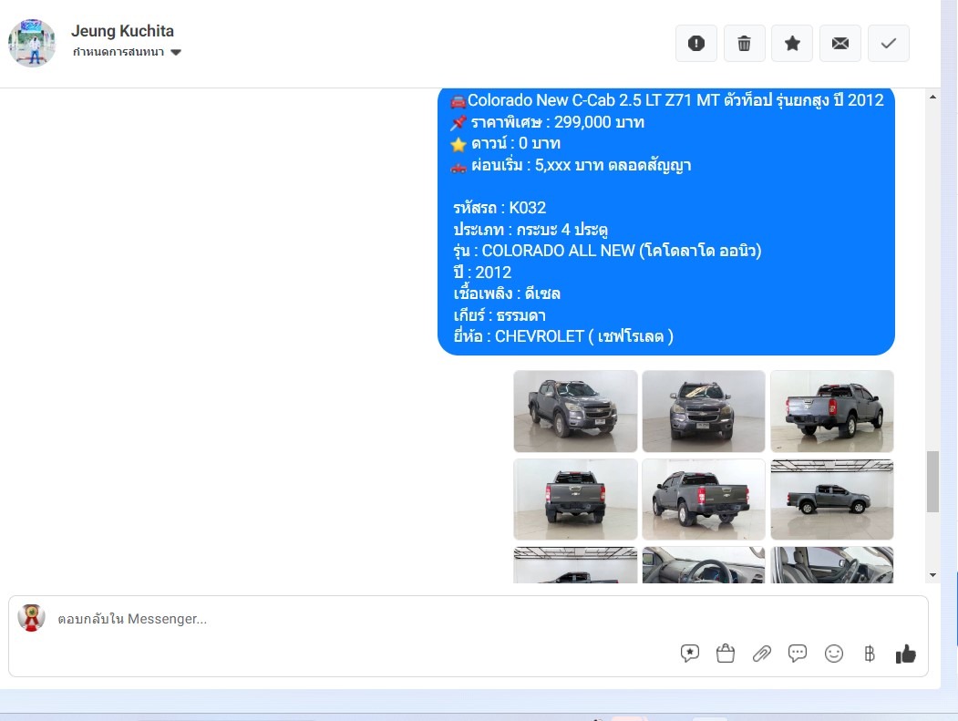Click ยี่ห้อ : CHEVROLET line
958x721 pixels.
[563, 336]
